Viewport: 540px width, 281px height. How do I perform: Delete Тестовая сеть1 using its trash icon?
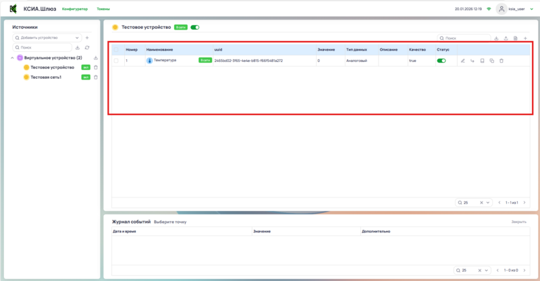coord(96,77)
